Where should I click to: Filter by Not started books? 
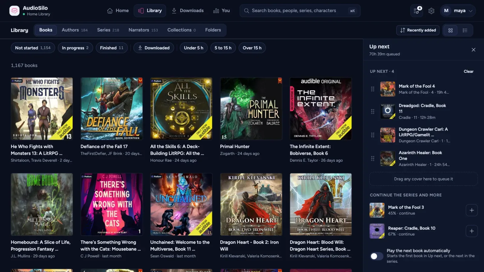(x=33, y=48)
